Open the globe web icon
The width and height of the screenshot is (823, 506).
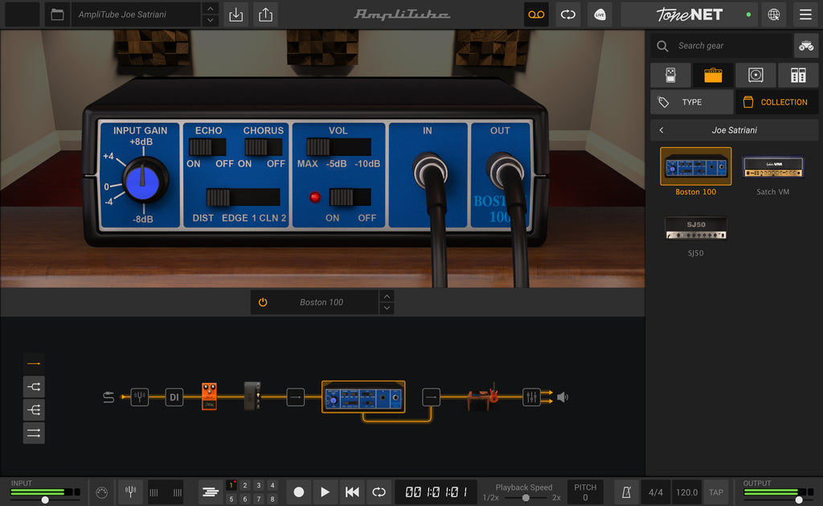coord(774,14)
